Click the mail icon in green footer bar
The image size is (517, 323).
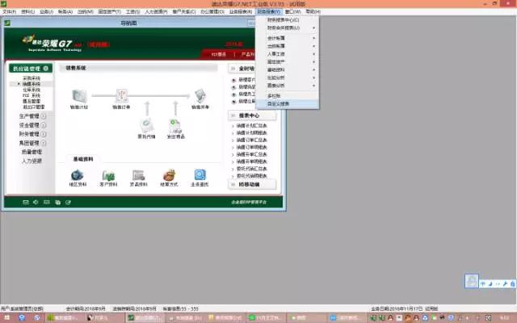(26, 202)
